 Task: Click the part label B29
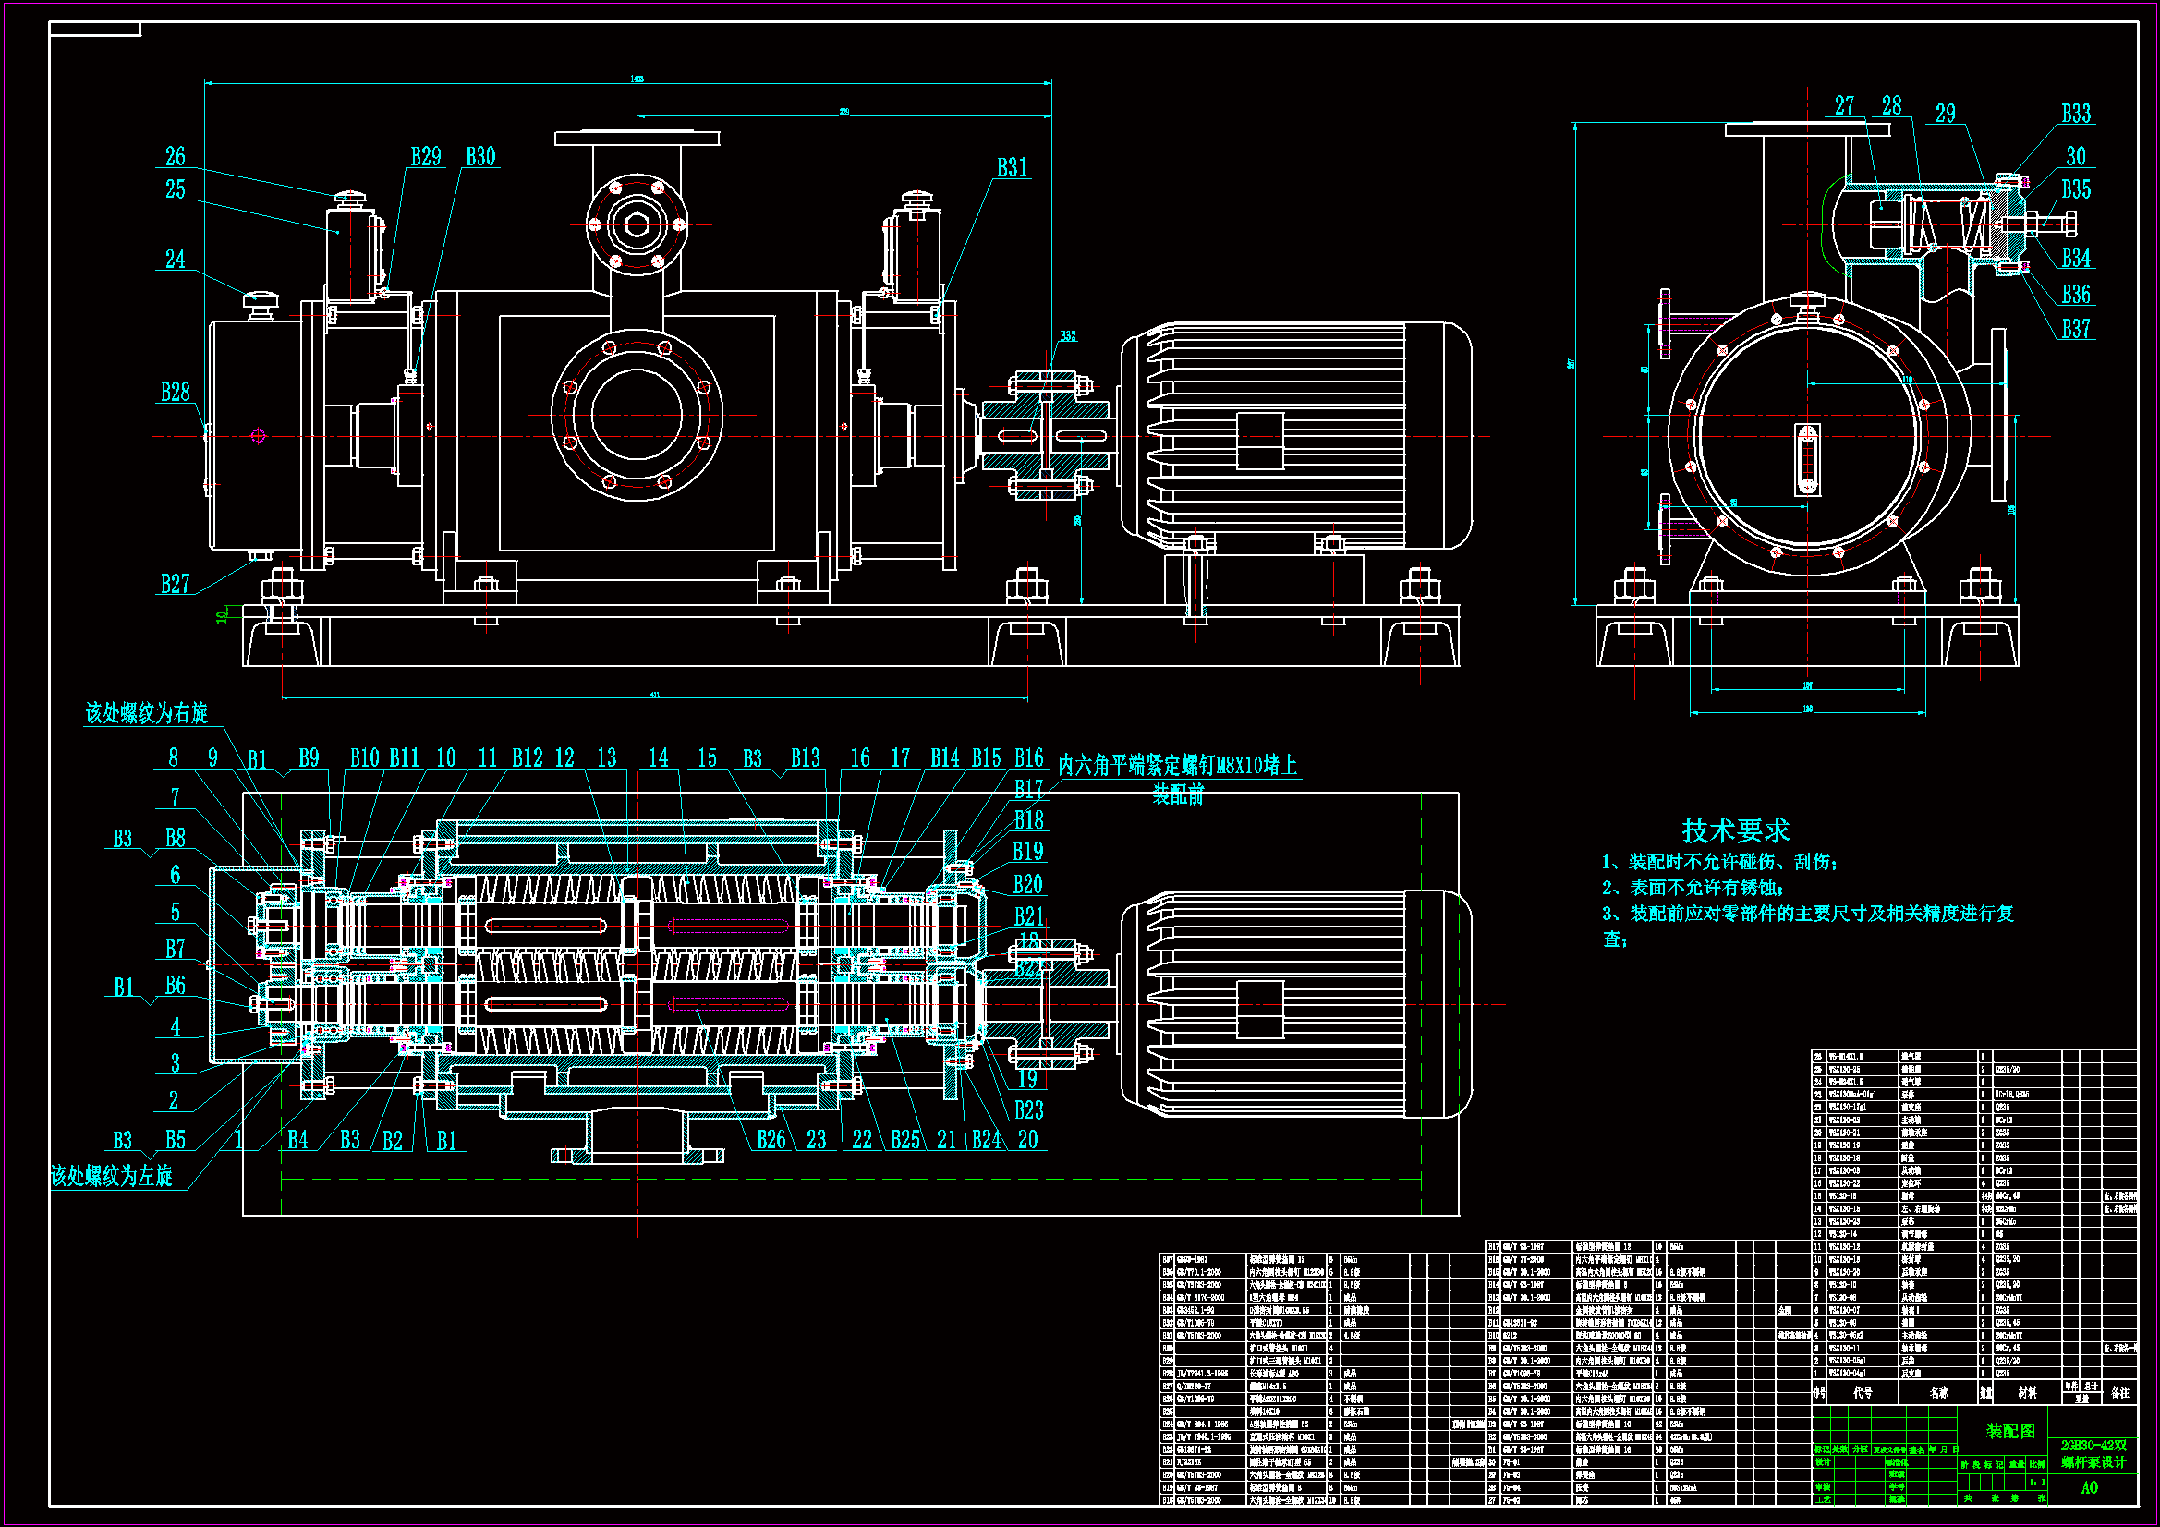425,157
